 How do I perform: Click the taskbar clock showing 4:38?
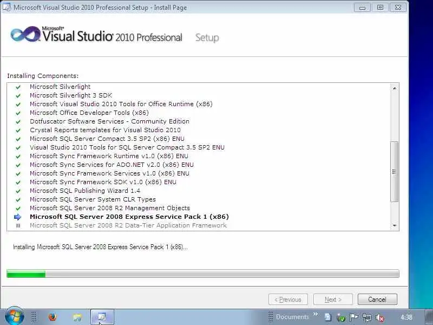pyautogui.click(x=406, y=317)
